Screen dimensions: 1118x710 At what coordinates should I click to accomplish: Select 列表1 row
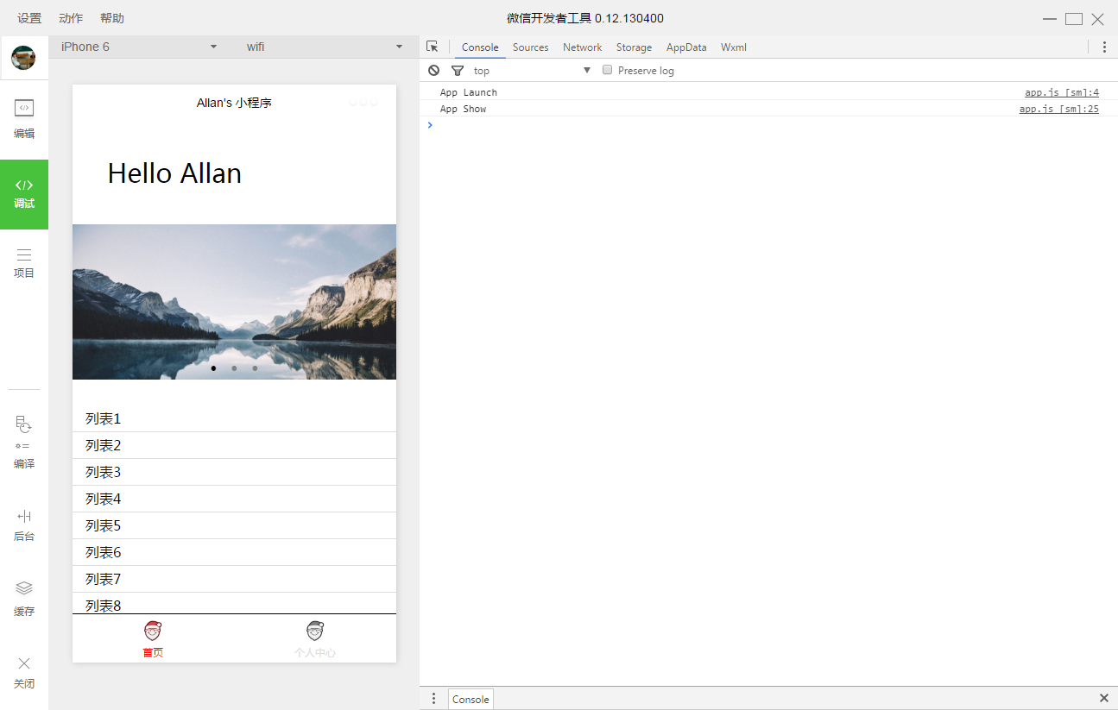[234, 418]
